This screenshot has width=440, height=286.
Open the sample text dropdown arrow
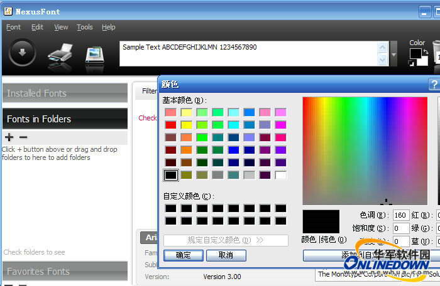[x=393, y=54]
